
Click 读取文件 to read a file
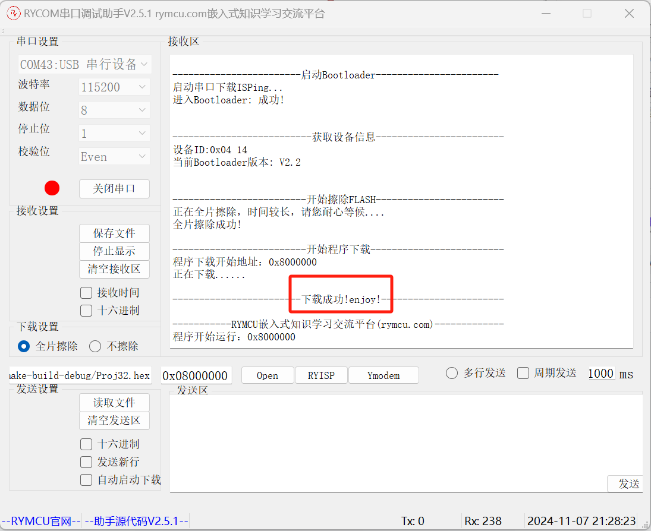114,402
